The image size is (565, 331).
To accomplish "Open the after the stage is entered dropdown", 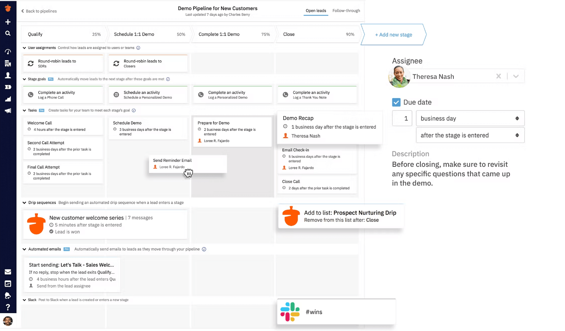I will click(470, 135).
